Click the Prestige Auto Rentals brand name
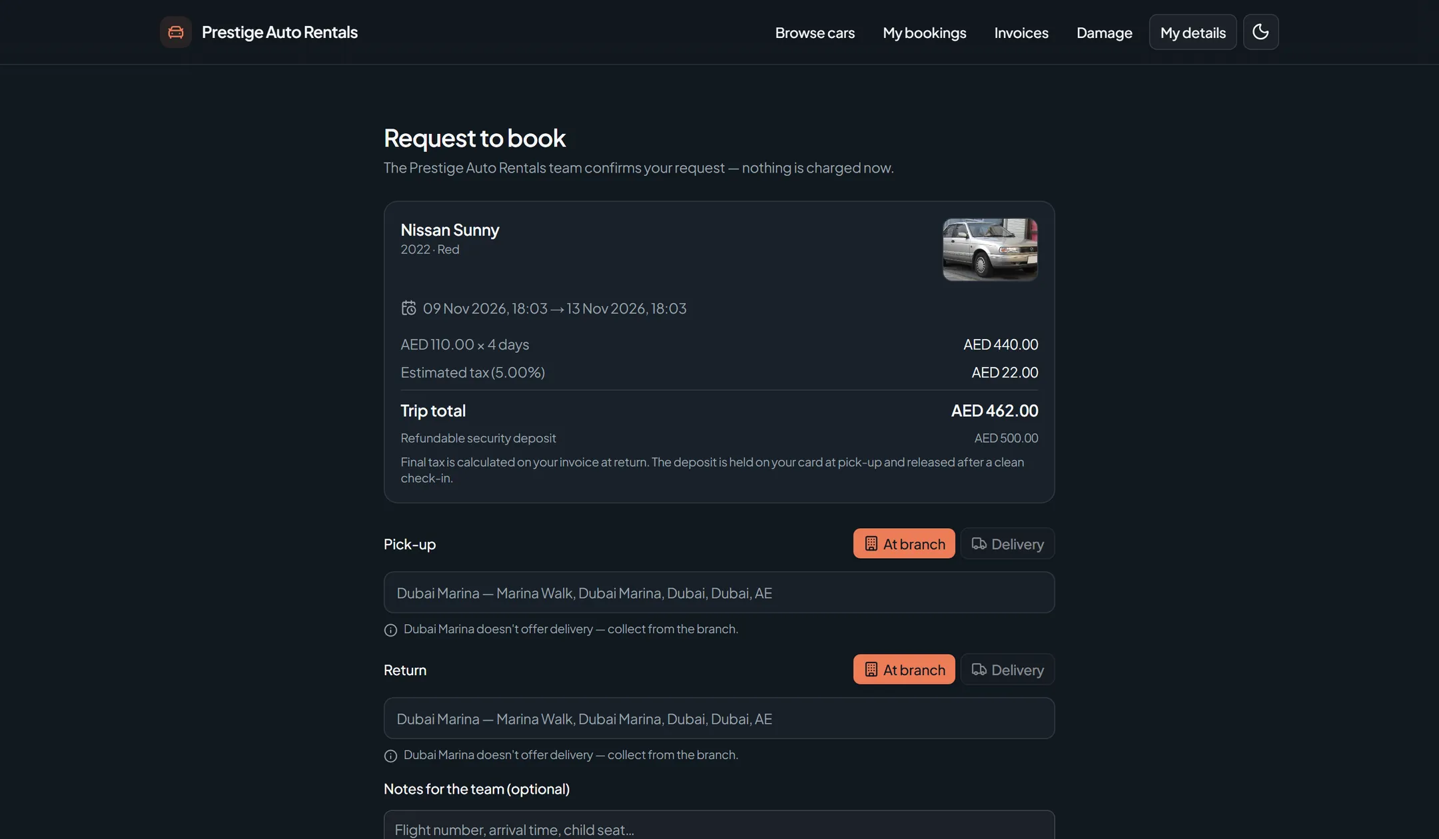This screenshot has height=839, width=1439. 280,32
